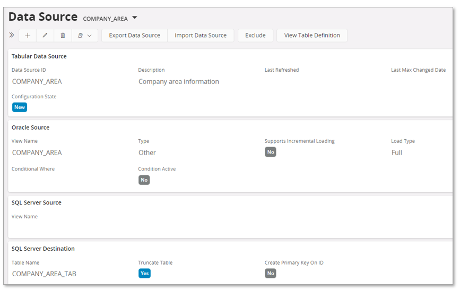
Task: Click the Table Name field COMPANY_AREA_TAB
Action: click(44, 274)
